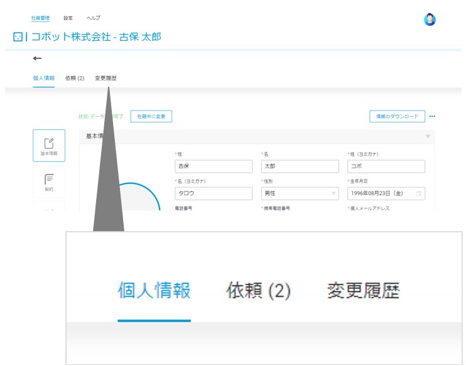The image size is (466, 366).
Task: Open the 性別 dropdown showing 男性
Action: (300, 193)
